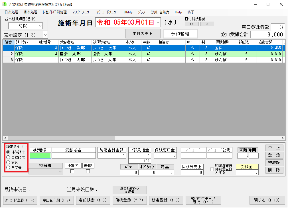The width and height of the screenshot is (288, 208).
Task: Click left arrow of the horizontal scrollbar
Action: [x=5, y=138]
